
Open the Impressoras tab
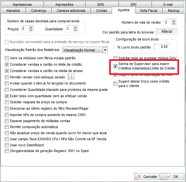[x=22, y=4]
